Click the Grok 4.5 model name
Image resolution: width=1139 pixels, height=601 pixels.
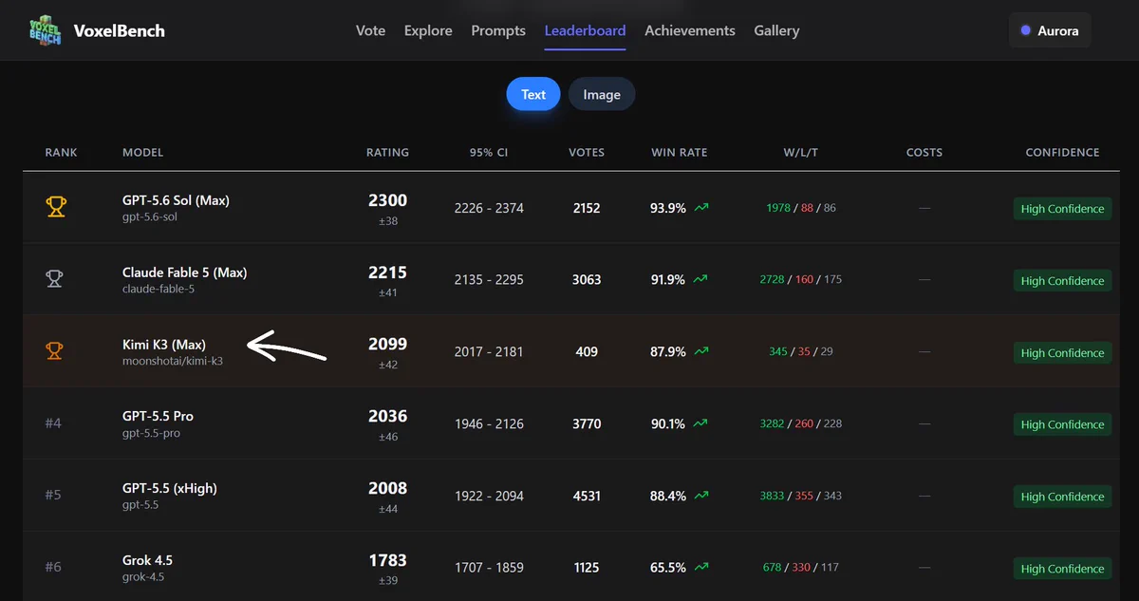pyautogui.click(x=147, y=560)
